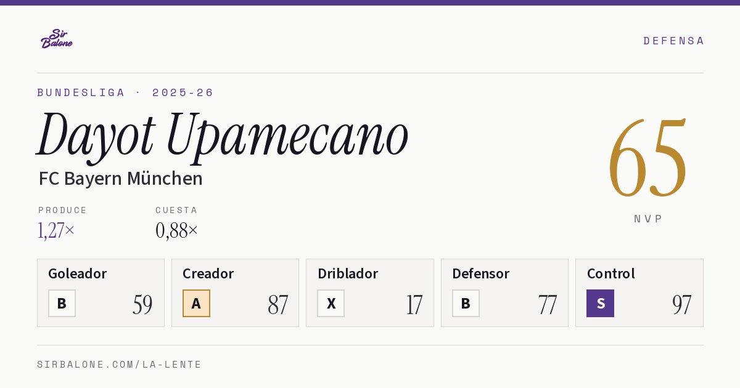This screenshot has height=388, width=740.
Task: Click the Control title
Action: (x=611, y=273)
